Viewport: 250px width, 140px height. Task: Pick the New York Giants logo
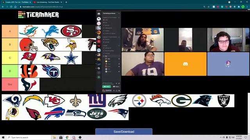97,101
